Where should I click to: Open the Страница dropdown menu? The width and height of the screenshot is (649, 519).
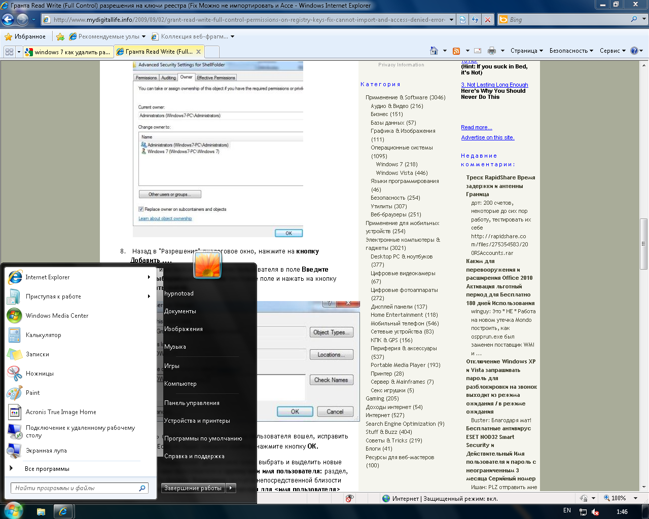point(526,51)
